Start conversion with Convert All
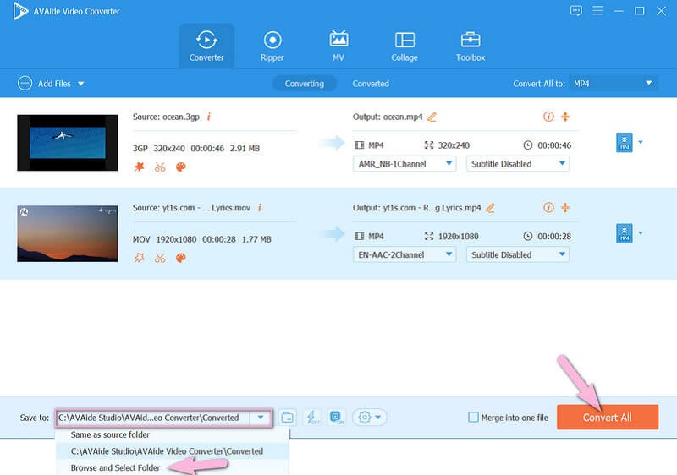 pyautogui.click(x=608, y=417)
